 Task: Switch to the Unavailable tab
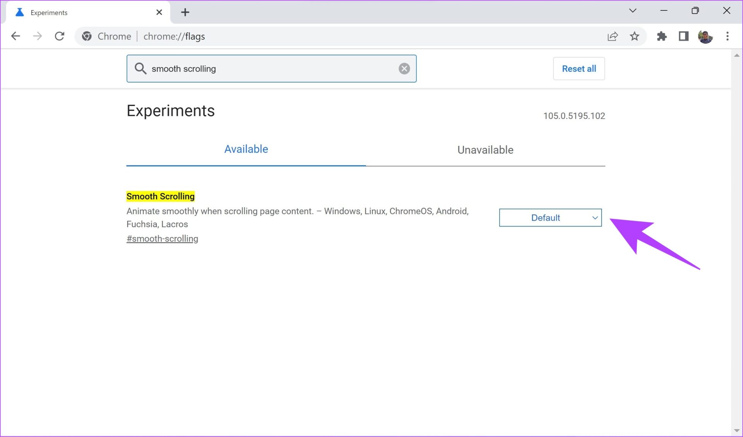pyautogui.click(x=485, y=150)
